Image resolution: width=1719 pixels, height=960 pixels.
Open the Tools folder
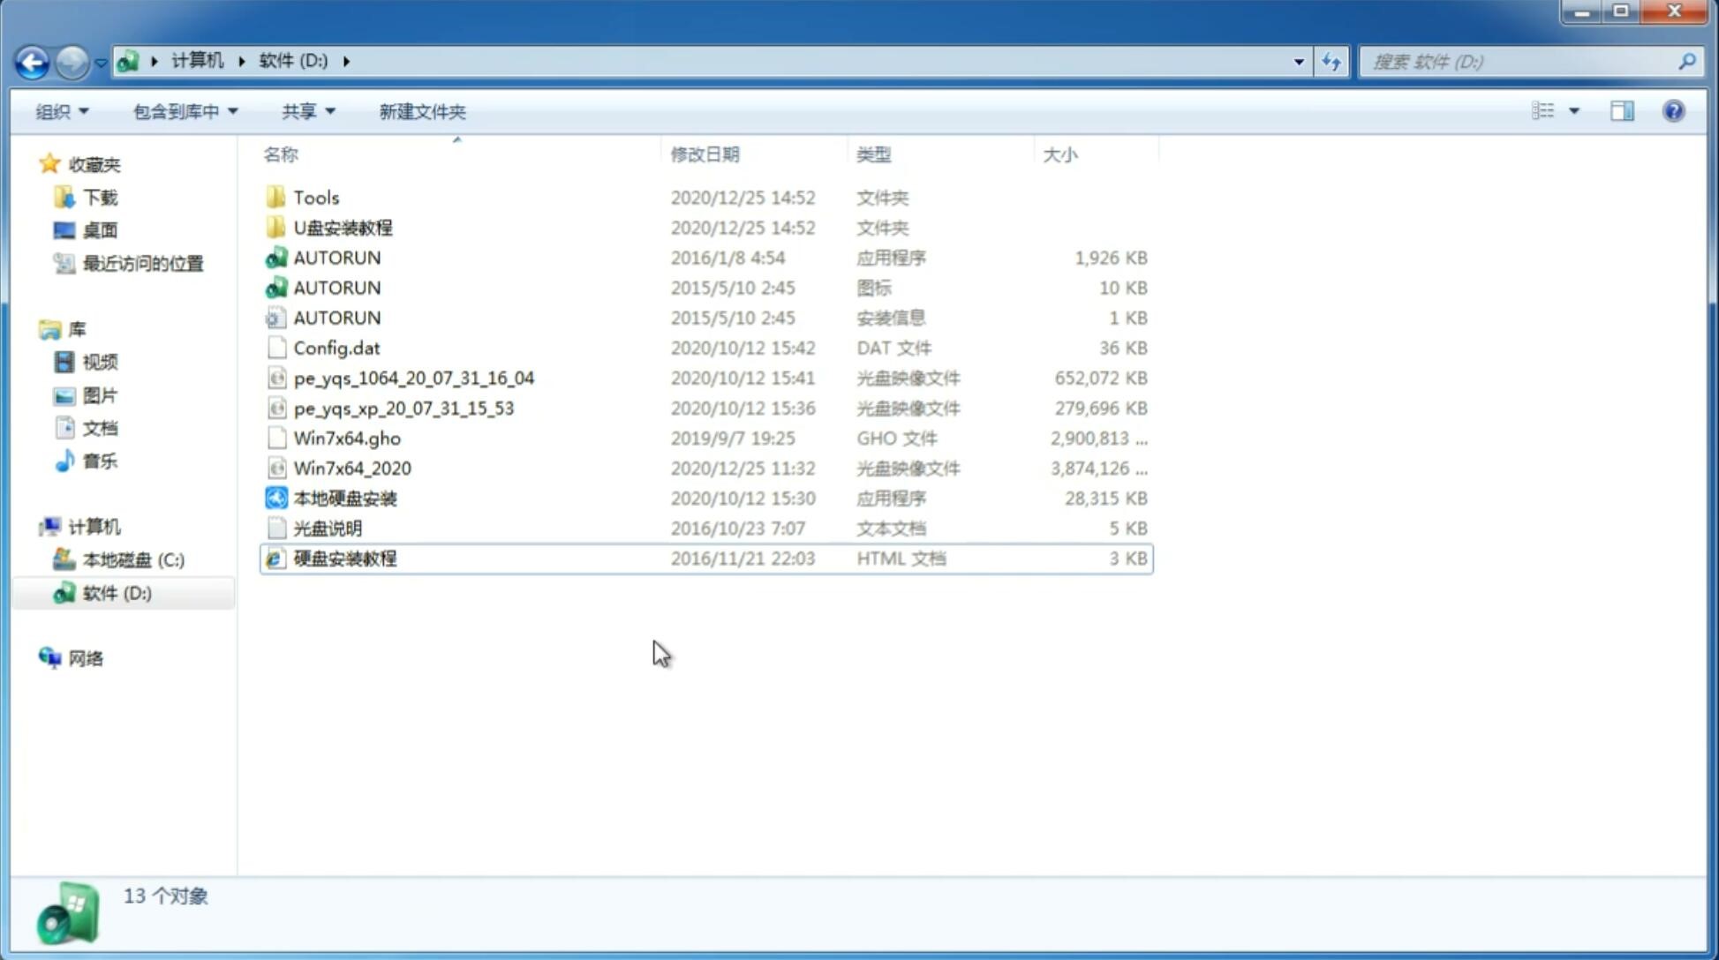pyautogui.click(x=315, y=197)
